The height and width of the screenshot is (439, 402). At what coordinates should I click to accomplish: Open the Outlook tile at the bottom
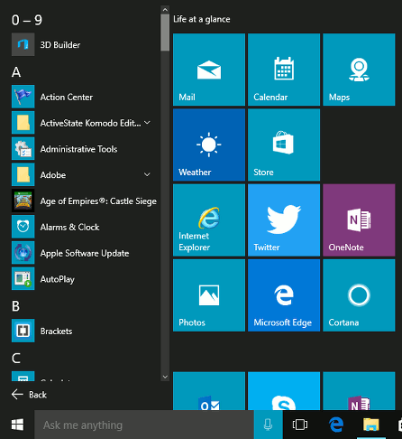(x=209, y=391)
